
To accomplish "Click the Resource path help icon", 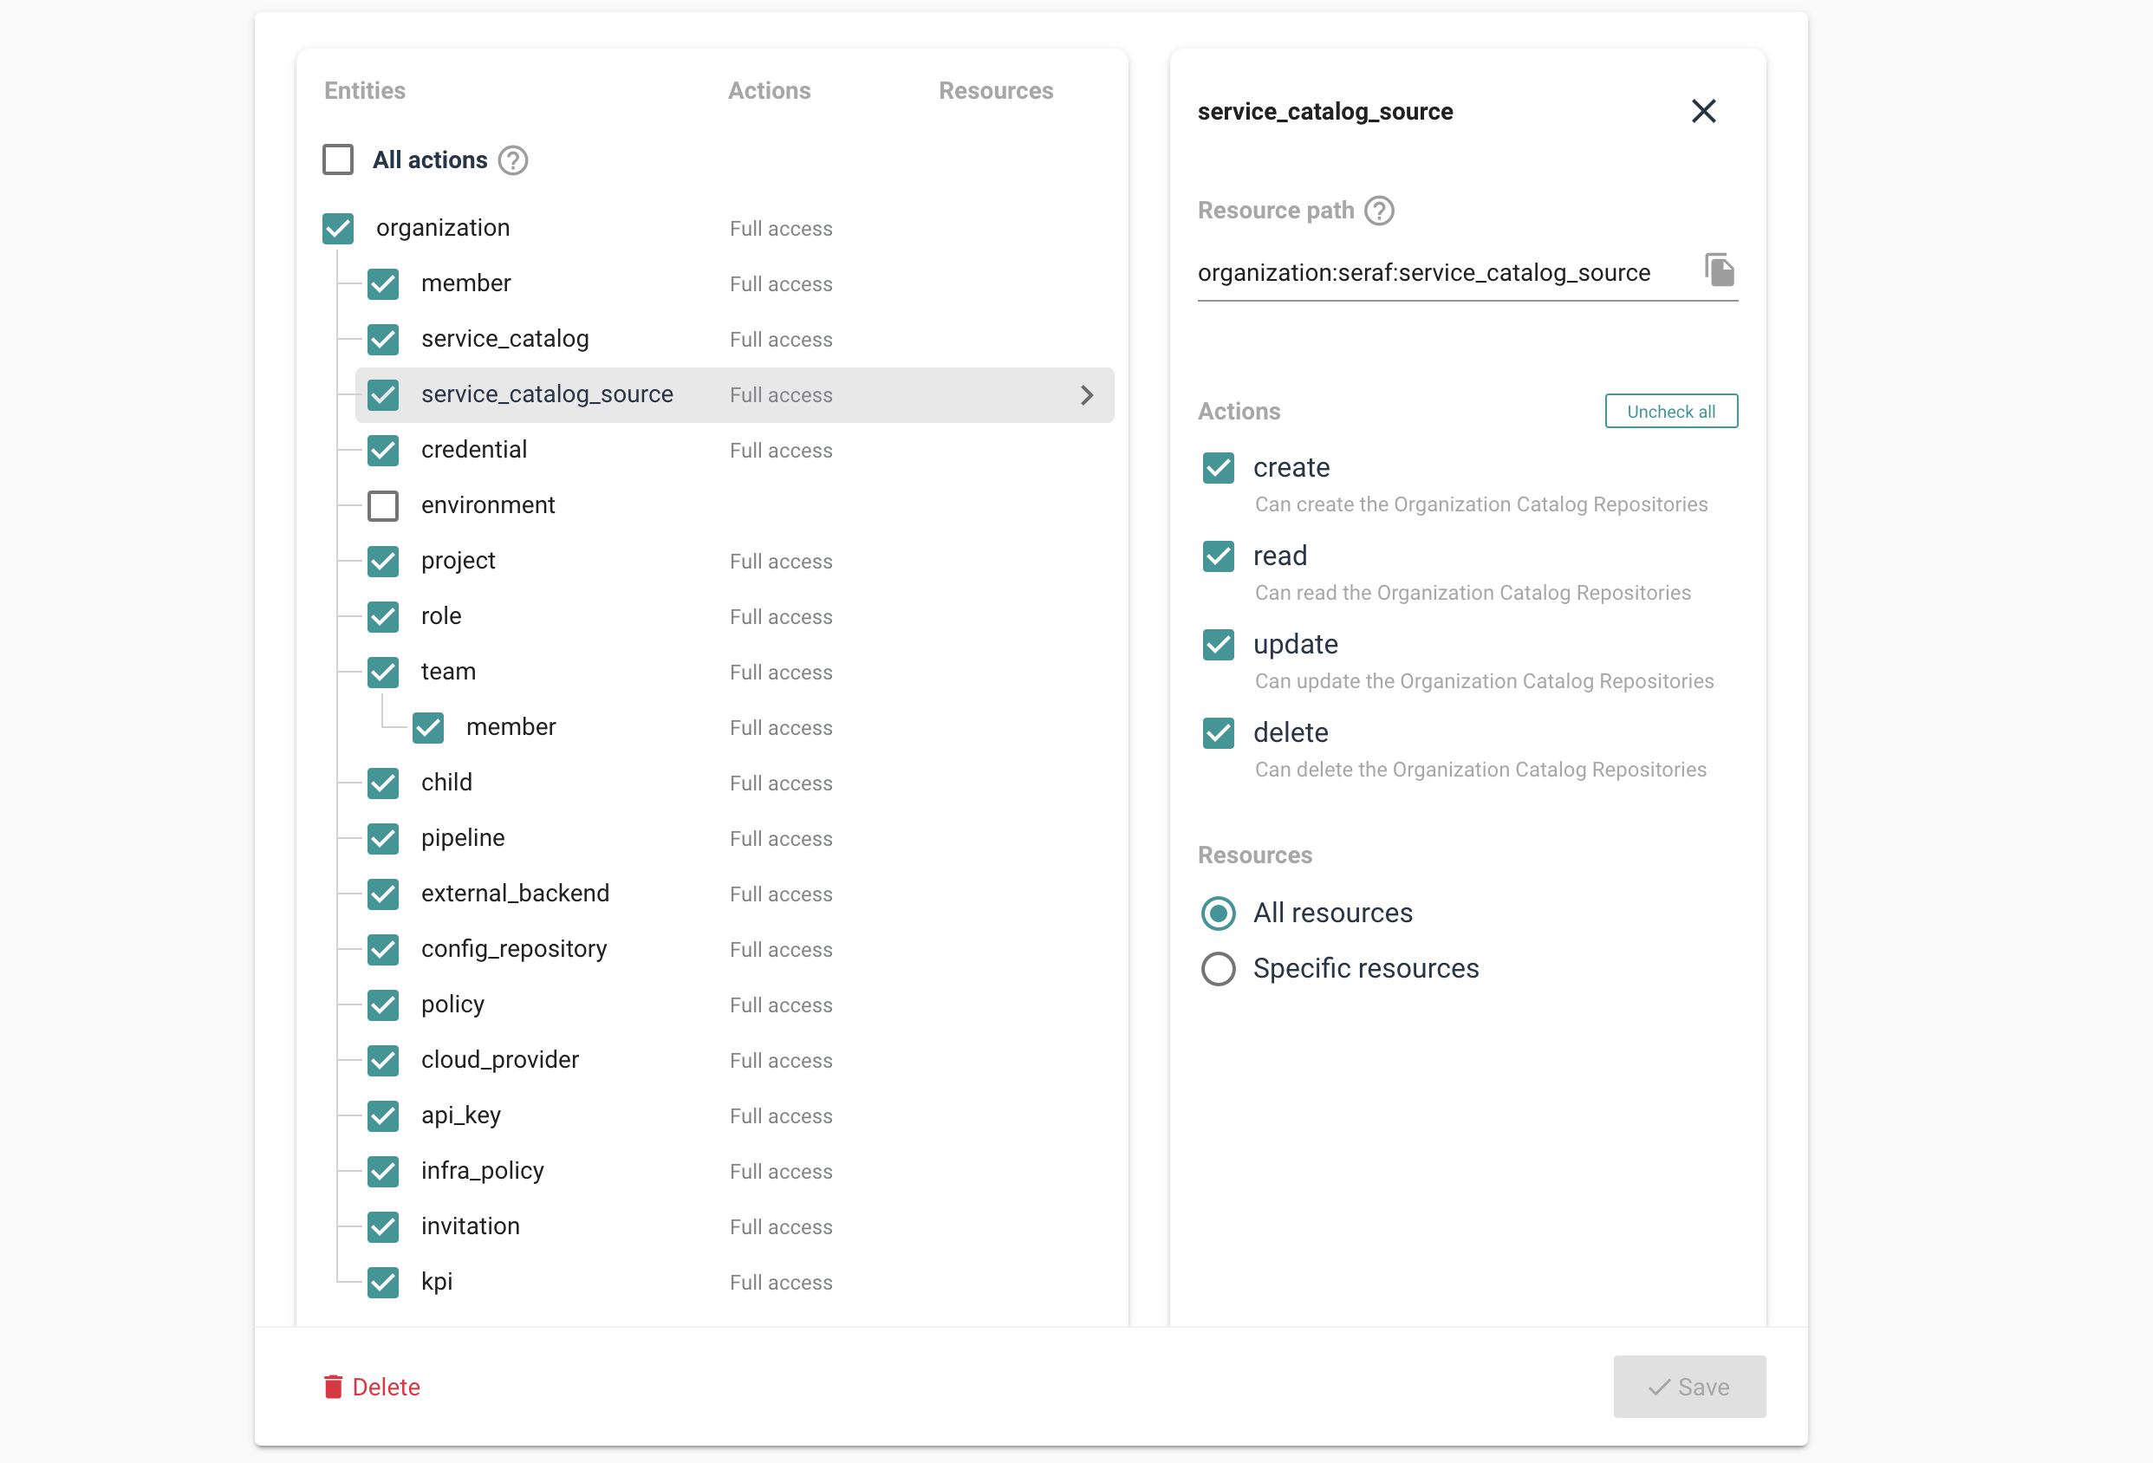I will 1378,211.
